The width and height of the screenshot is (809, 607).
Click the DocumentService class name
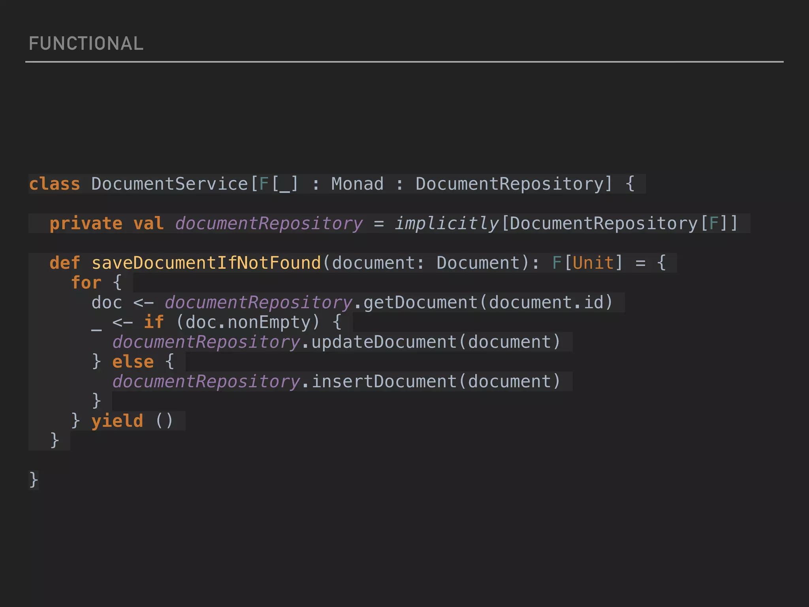coord(169,184)
